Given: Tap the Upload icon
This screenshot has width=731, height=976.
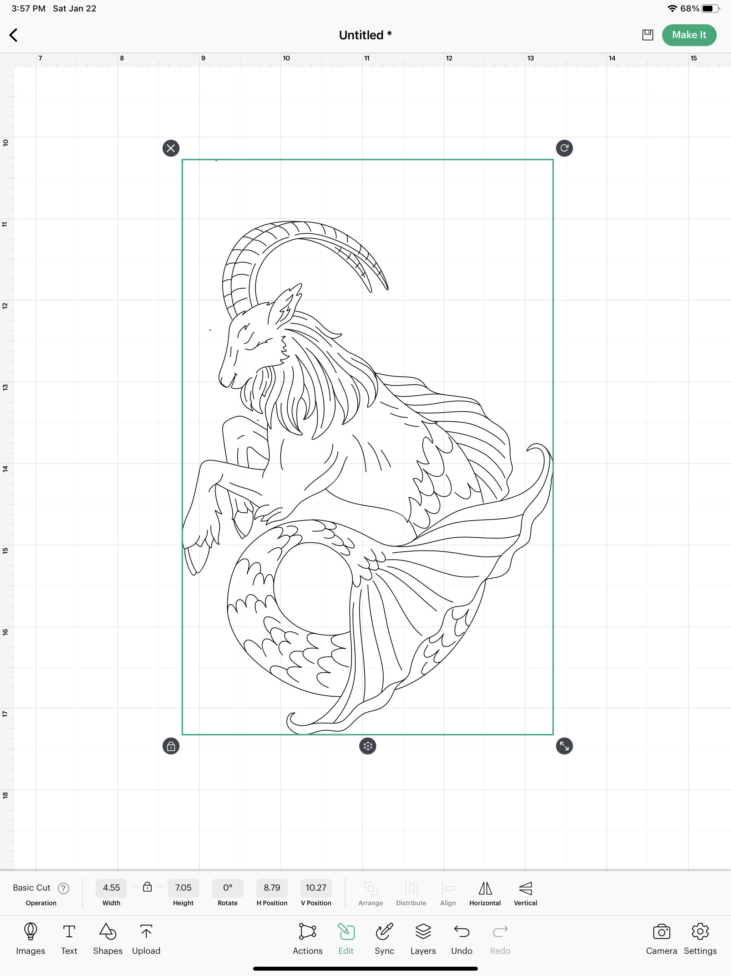Looking at the screenshot, I should click(146, 931).
